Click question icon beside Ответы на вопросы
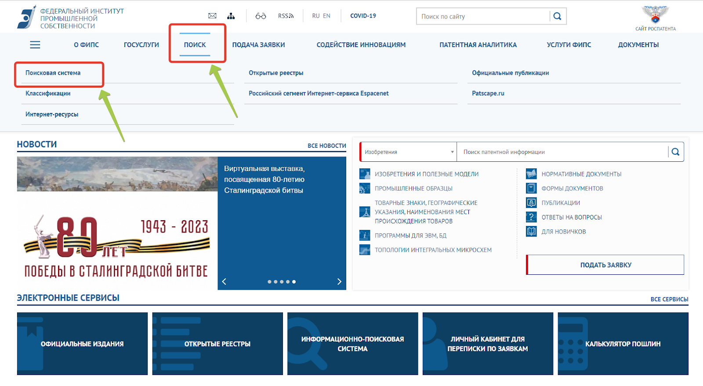The height and width of the screenshot is (386, 703). (531, 217)
